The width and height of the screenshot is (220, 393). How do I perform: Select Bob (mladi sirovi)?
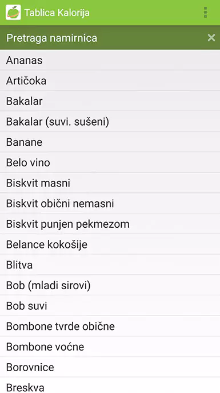pos(110,286)
